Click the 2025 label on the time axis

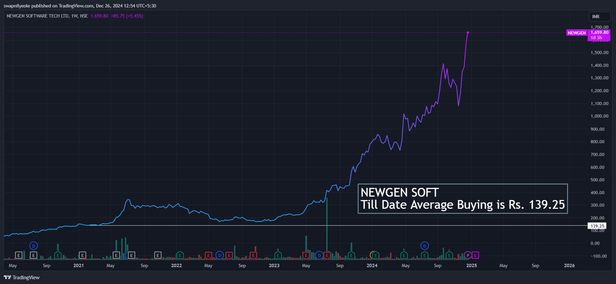tap(471, 265)
